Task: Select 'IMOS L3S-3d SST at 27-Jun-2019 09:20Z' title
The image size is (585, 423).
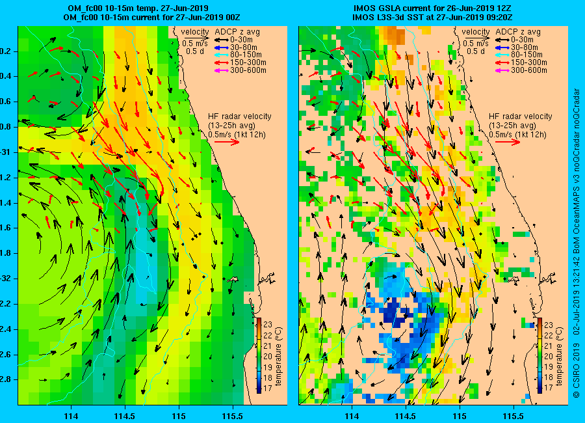Action: (432, 18)
